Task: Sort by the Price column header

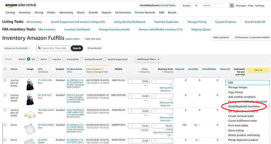Action: (x=145, y=69)
